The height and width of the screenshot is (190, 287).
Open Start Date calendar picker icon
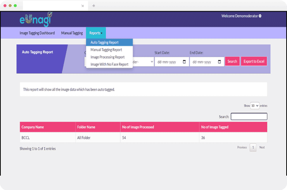click(184, 62)
